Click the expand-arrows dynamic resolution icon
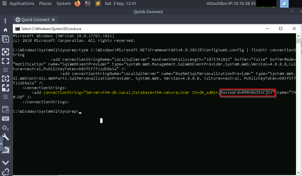 click(5, 88)
